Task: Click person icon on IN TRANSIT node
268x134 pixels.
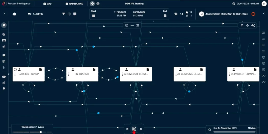Action: (x=73, y=70)
